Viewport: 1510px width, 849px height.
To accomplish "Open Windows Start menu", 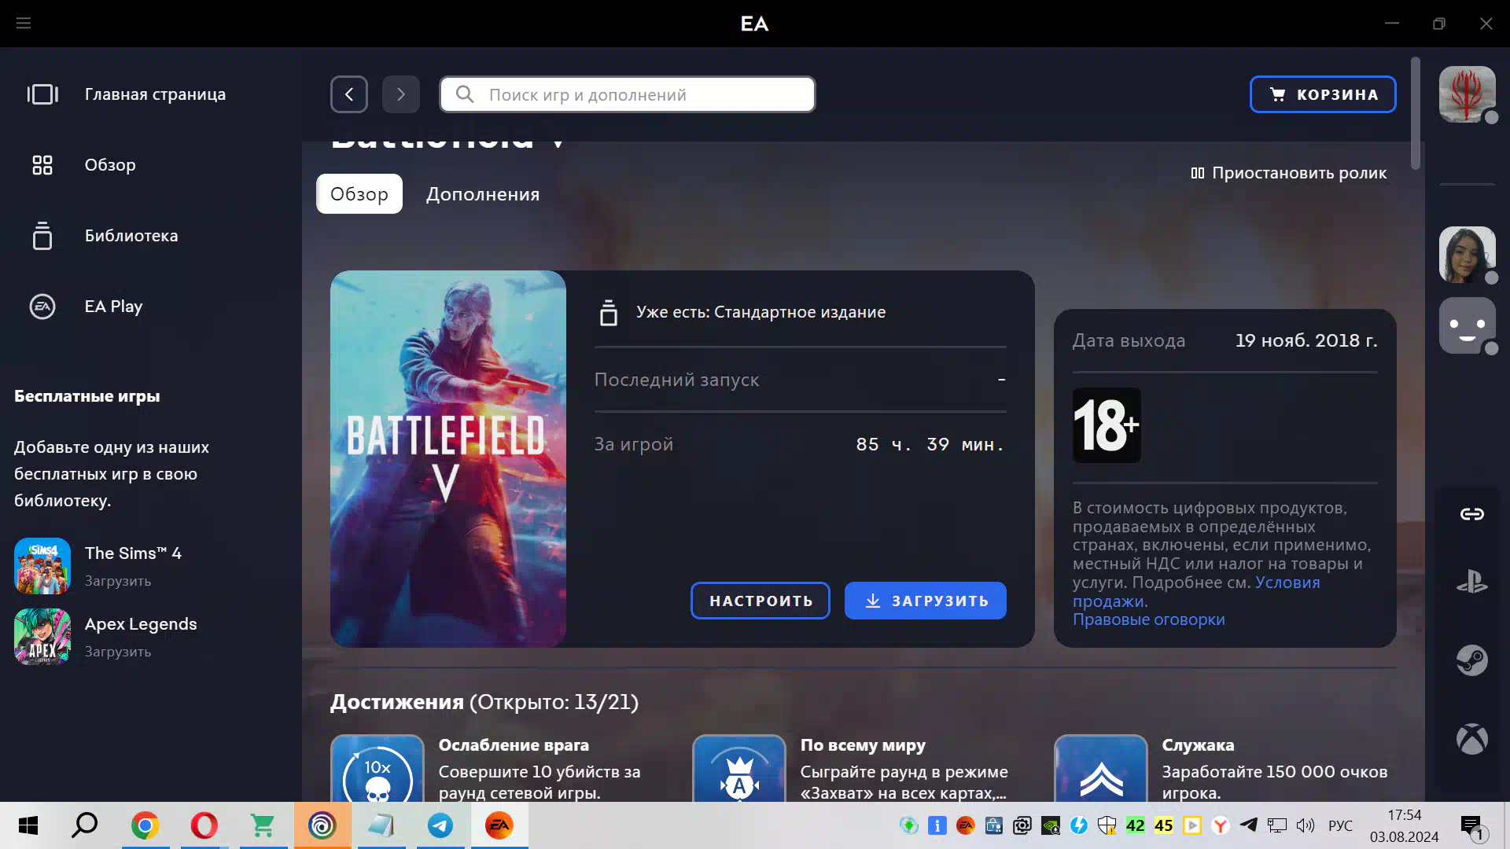I will (x=28, y=825).
